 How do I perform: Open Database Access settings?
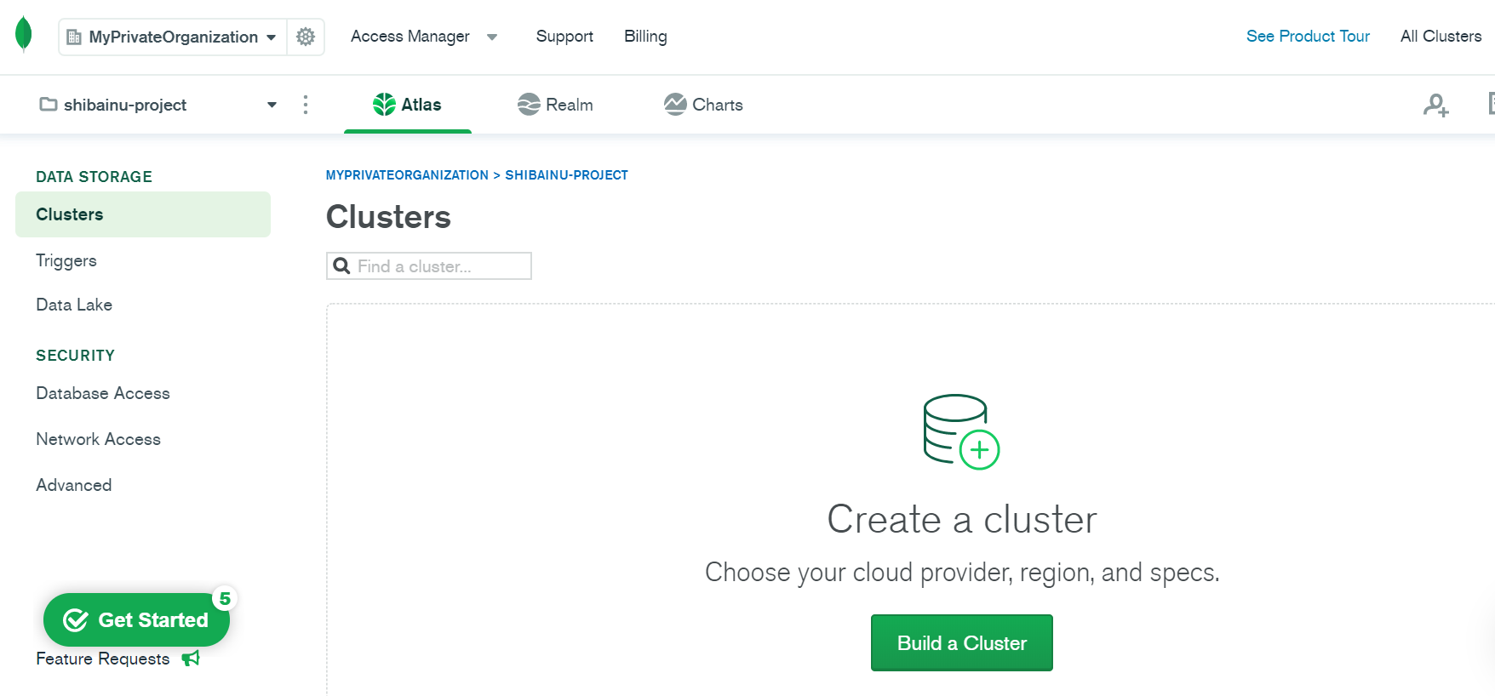103,393
